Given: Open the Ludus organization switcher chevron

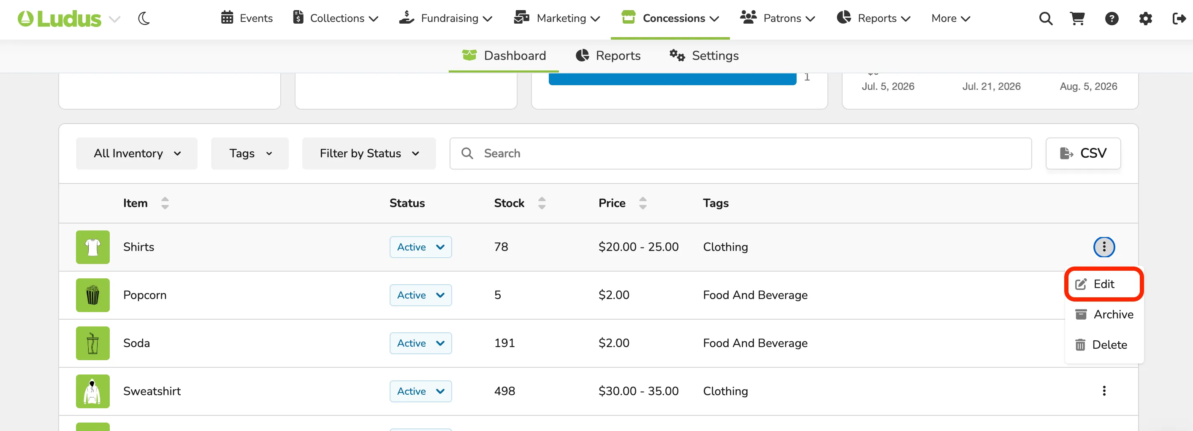Looking at the screenshot, I should pyautogui.click(x=114, y=19).
